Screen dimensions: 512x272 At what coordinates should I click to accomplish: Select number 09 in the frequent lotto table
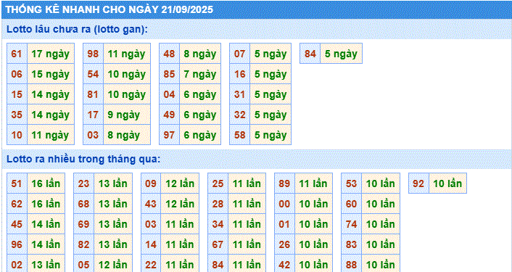click(x=151, y=184)
